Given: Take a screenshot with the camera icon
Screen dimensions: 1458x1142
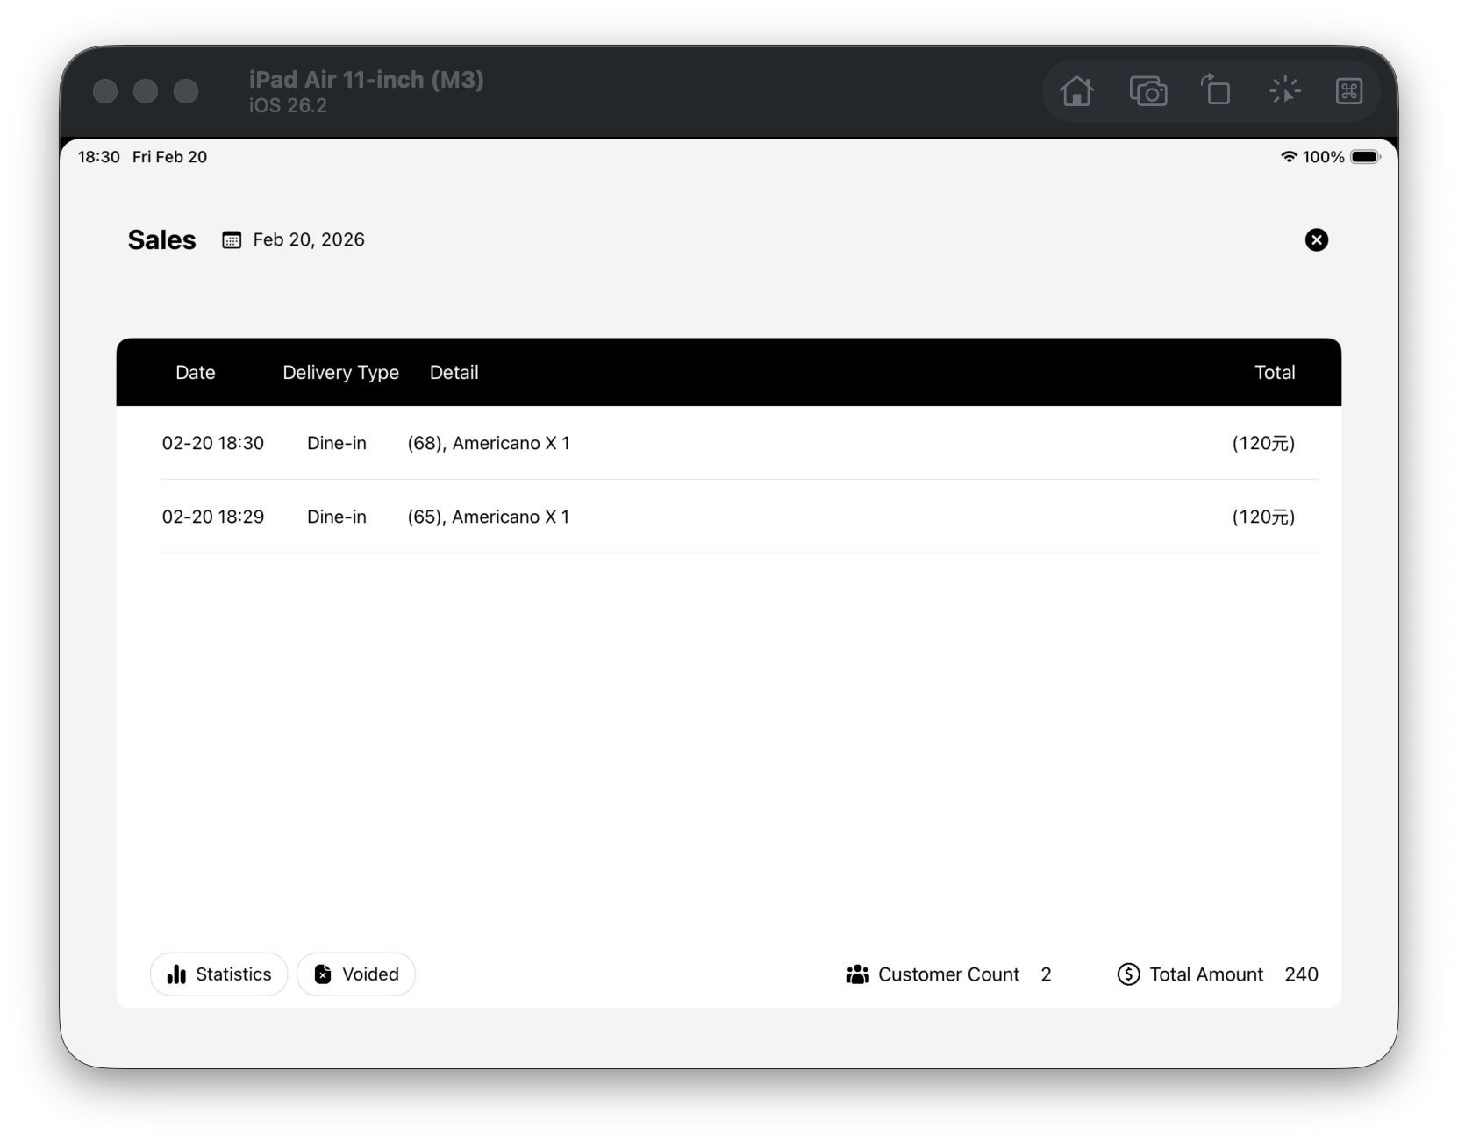Looking at the screenshot, I should pos(1147,91).
